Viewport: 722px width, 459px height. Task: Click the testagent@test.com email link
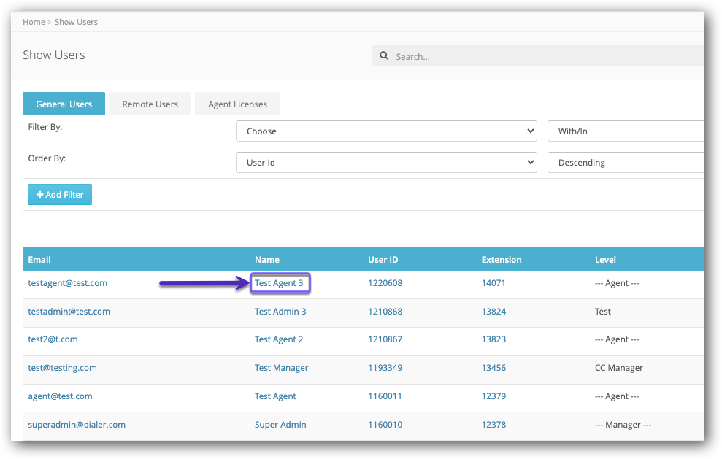68,283
